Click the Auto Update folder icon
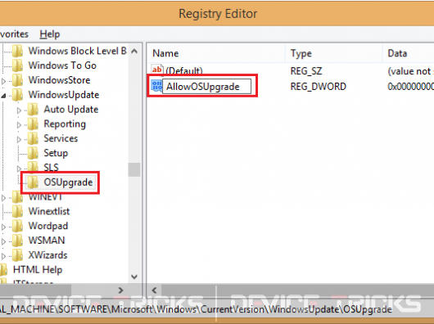 click(34, 110)
